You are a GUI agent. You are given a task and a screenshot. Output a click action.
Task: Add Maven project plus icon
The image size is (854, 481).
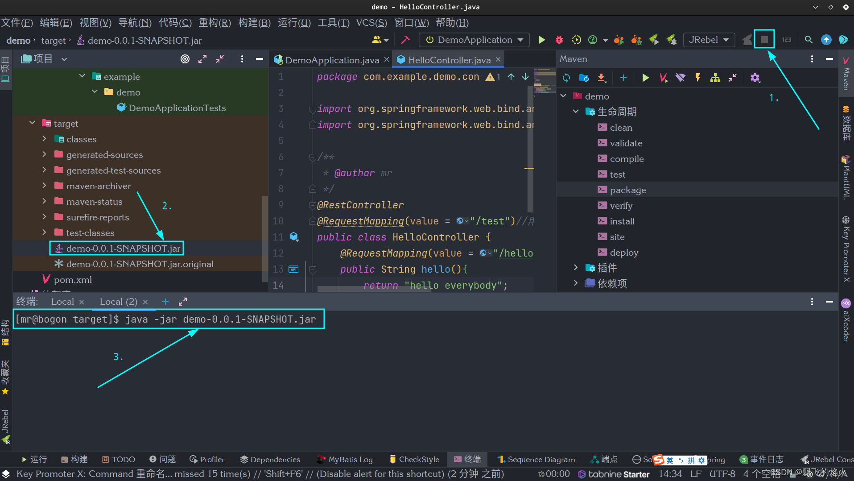coord(623,78)
